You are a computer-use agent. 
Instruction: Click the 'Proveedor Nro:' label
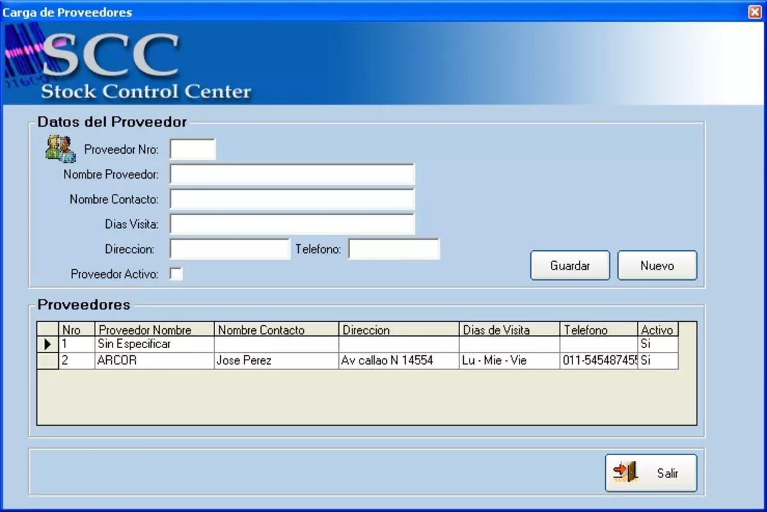[x=122, y=149]
